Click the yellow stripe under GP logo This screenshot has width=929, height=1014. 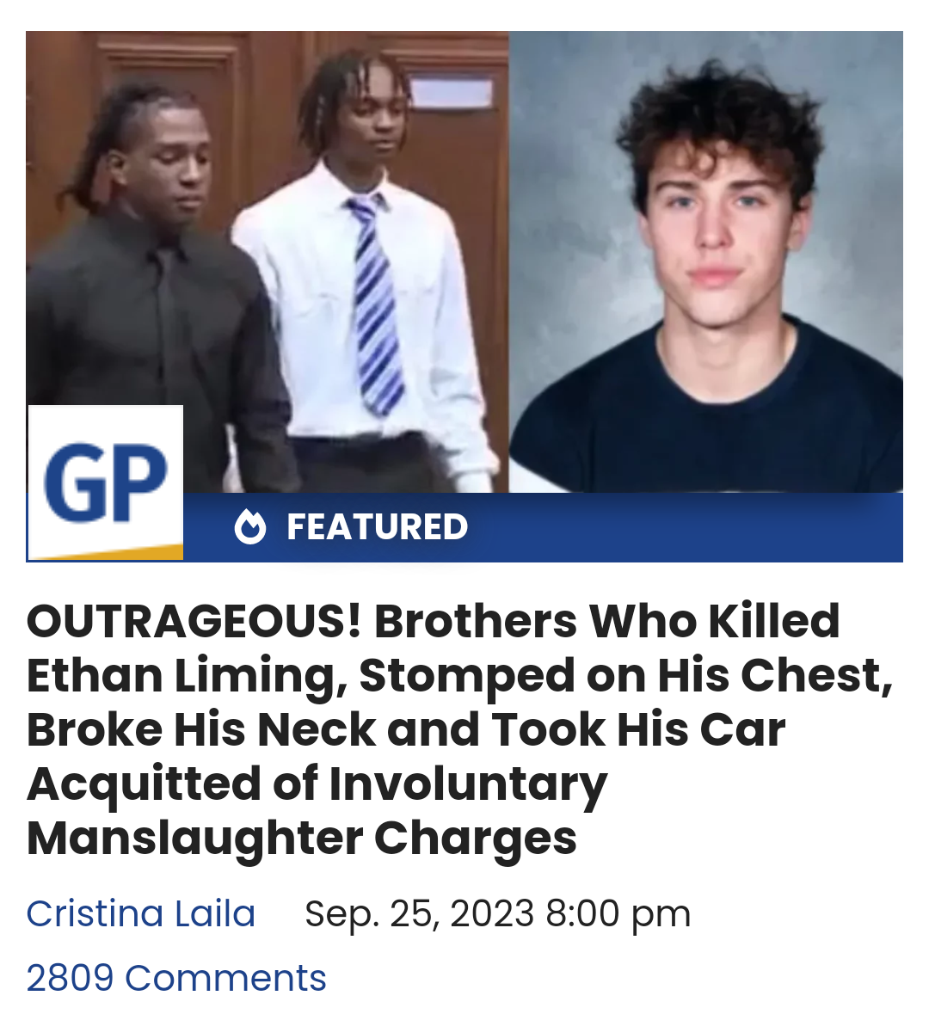coord(107,551)
